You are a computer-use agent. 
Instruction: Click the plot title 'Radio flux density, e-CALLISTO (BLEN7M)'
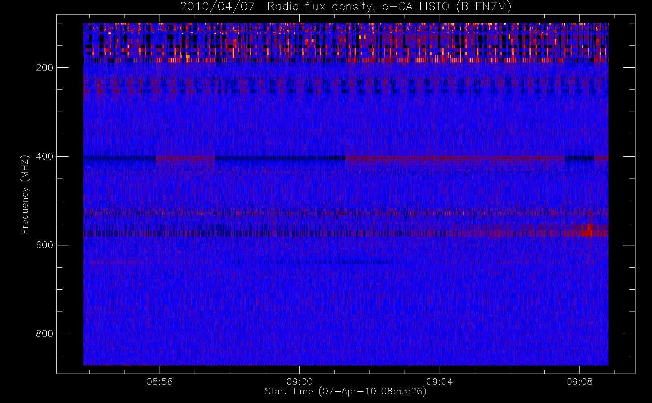389,7
